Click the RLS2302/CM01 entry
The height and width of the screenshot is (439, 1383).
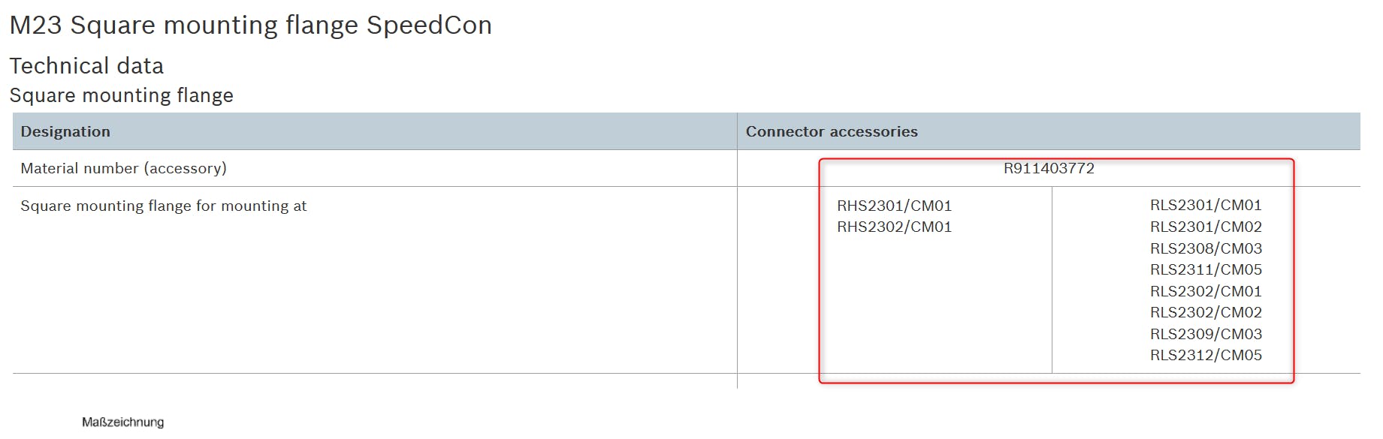pos(1206,291)
